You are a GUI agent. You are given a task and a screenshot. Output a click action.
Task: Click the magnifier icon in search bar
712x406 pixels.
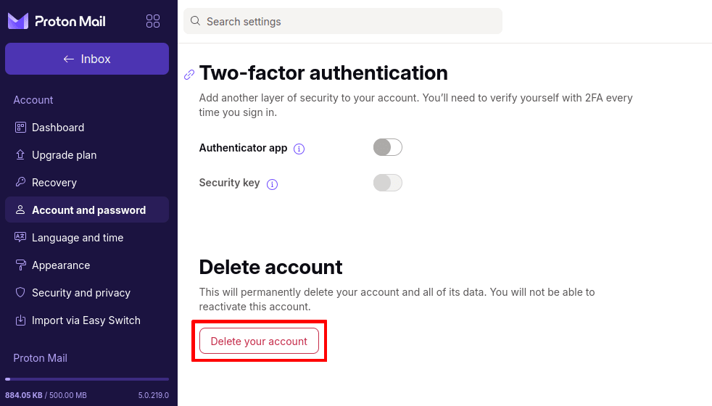(195, 21)
